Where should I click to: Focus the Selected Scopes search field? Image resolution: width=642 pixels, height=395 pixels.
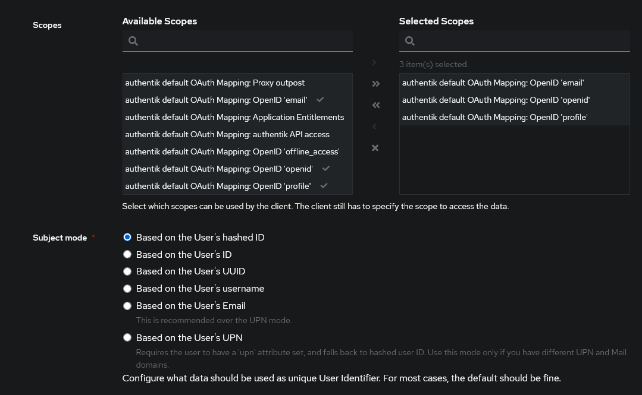pos(514,41)
